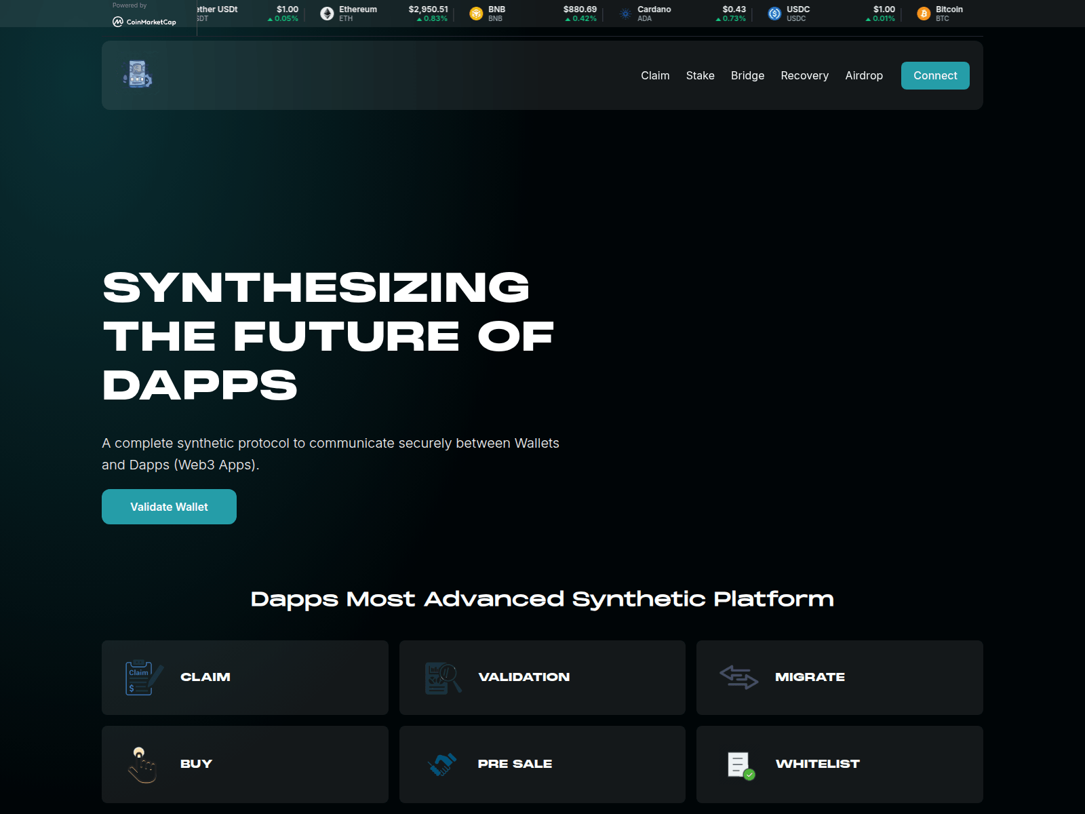Click the CoinMarketCap logo in ticker
This screenshot has width=1085, height=814.
click(x=144, y=22)
